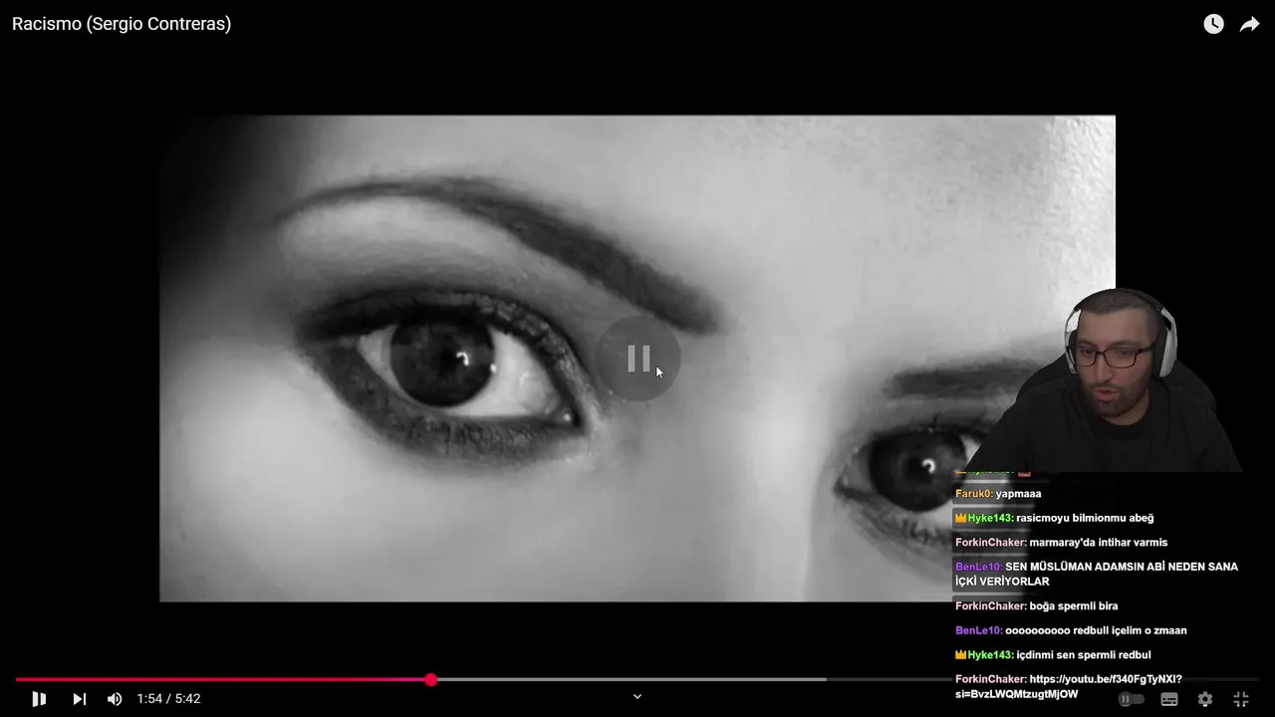Click the 1:54 / 5:42 time display
Viewport: 1275px width, 717px height.
[169, 699]
